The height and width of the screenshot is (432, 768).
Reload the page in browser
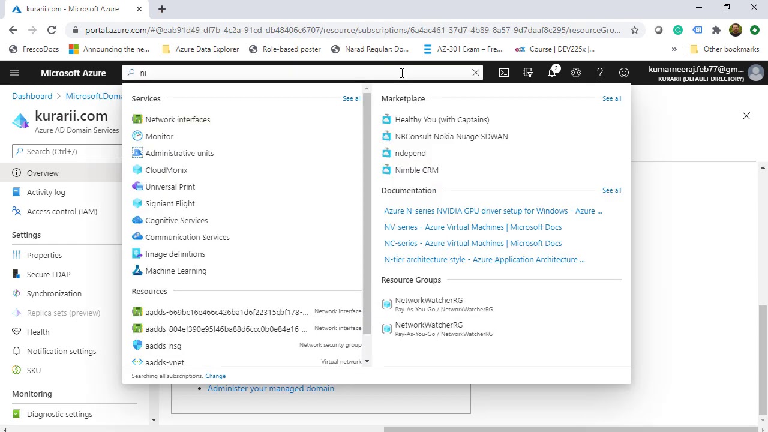52,30
